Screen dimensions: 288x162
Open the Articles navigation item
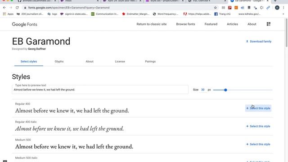[232, 24]
